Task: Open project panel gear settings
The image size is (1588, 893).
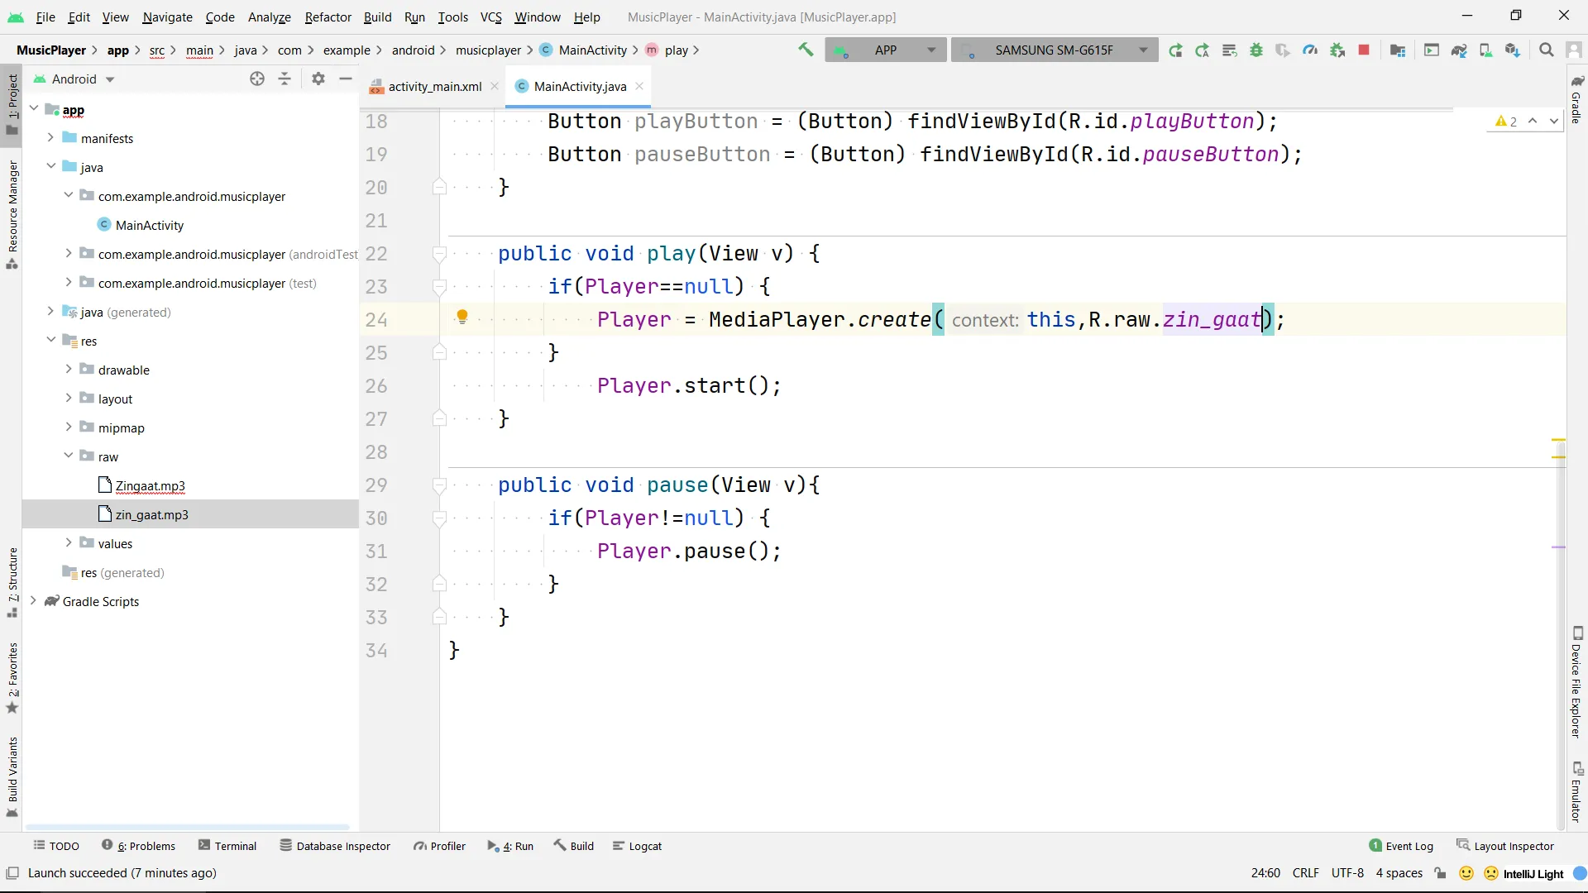Action: coord(318,79)
